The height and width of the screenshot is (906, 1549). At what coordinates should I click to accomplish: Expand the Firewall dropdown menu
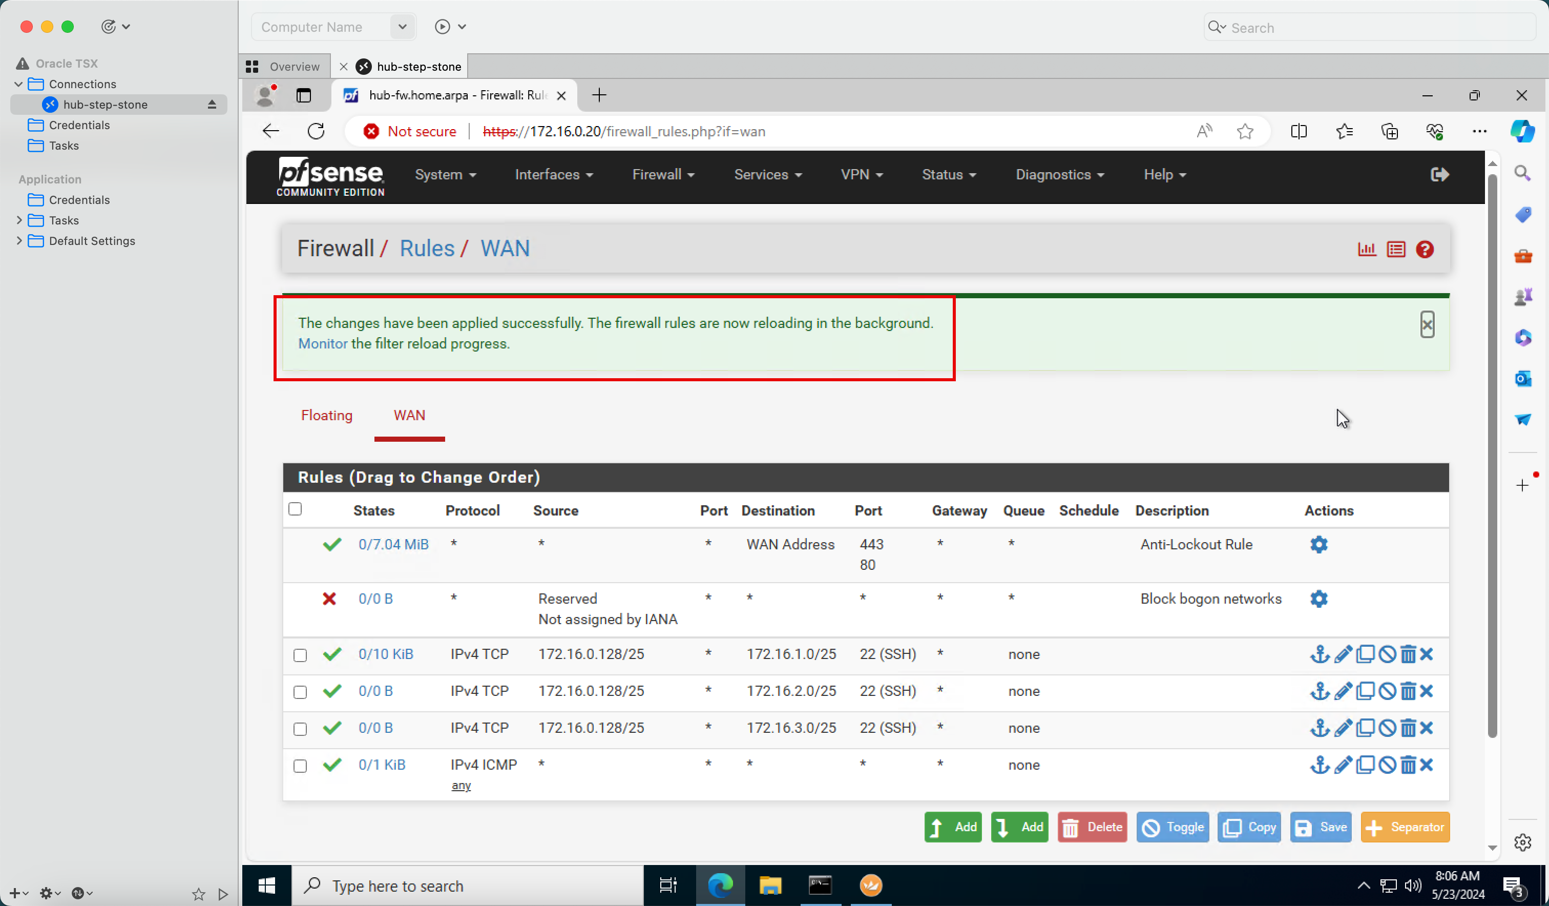[x=662, y=174]
